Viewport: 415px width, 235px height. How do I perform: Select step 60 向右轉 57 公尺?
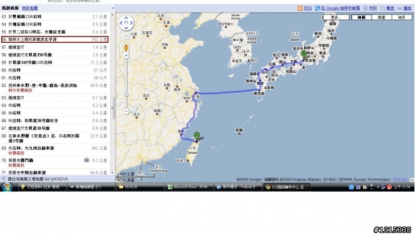tap(54, 70)
